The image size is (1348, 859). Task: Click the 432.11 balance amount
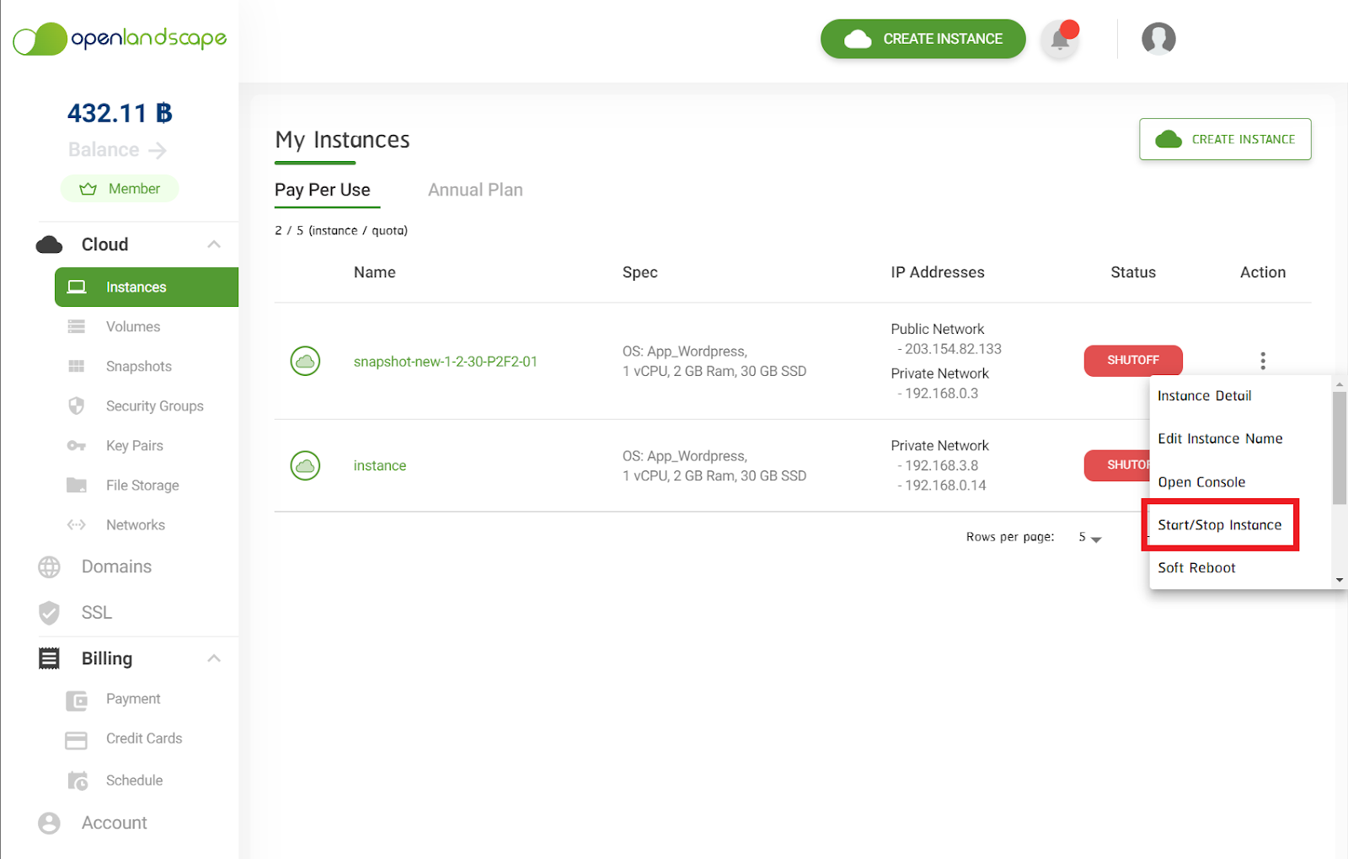pos(120,113)
